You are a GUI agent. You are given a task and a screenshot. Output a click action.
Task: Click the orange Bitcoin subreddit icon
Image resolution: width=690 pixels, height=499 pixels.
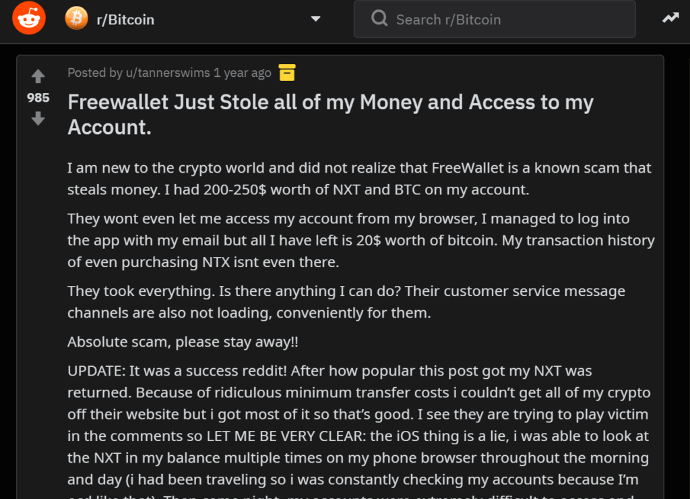tap(77, 18)
